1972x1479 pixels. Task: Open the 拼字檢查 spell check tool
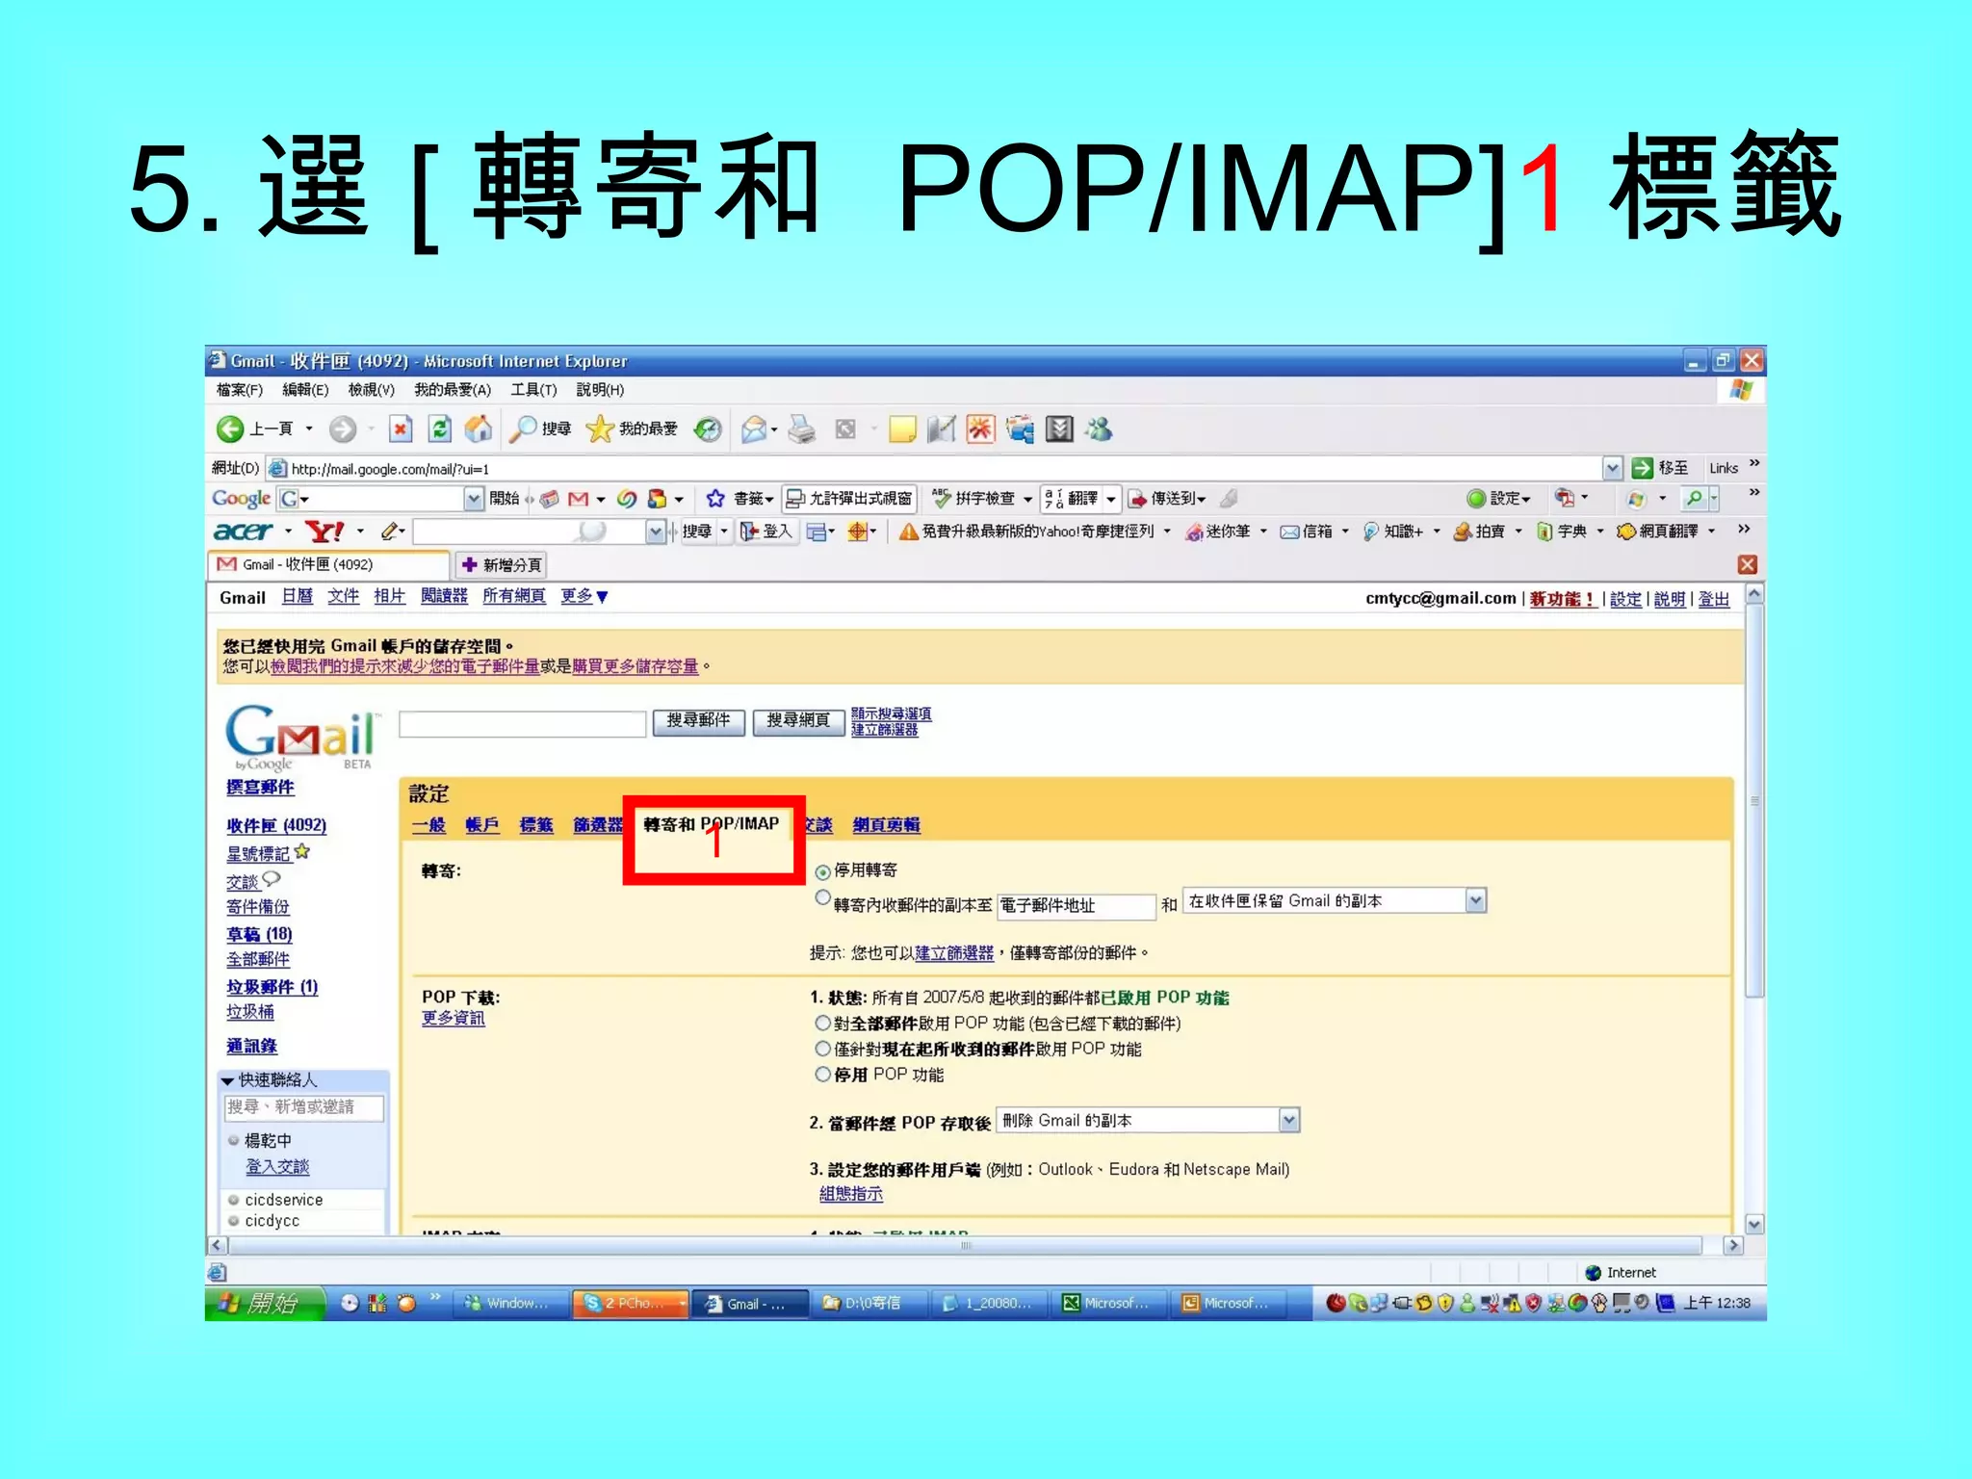973,498
